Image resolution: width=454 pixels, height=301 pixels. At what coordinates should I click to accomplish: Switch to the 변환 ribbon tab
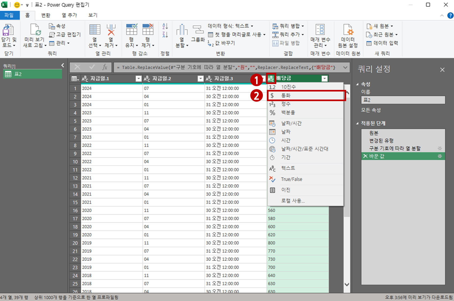click(46, 15)
